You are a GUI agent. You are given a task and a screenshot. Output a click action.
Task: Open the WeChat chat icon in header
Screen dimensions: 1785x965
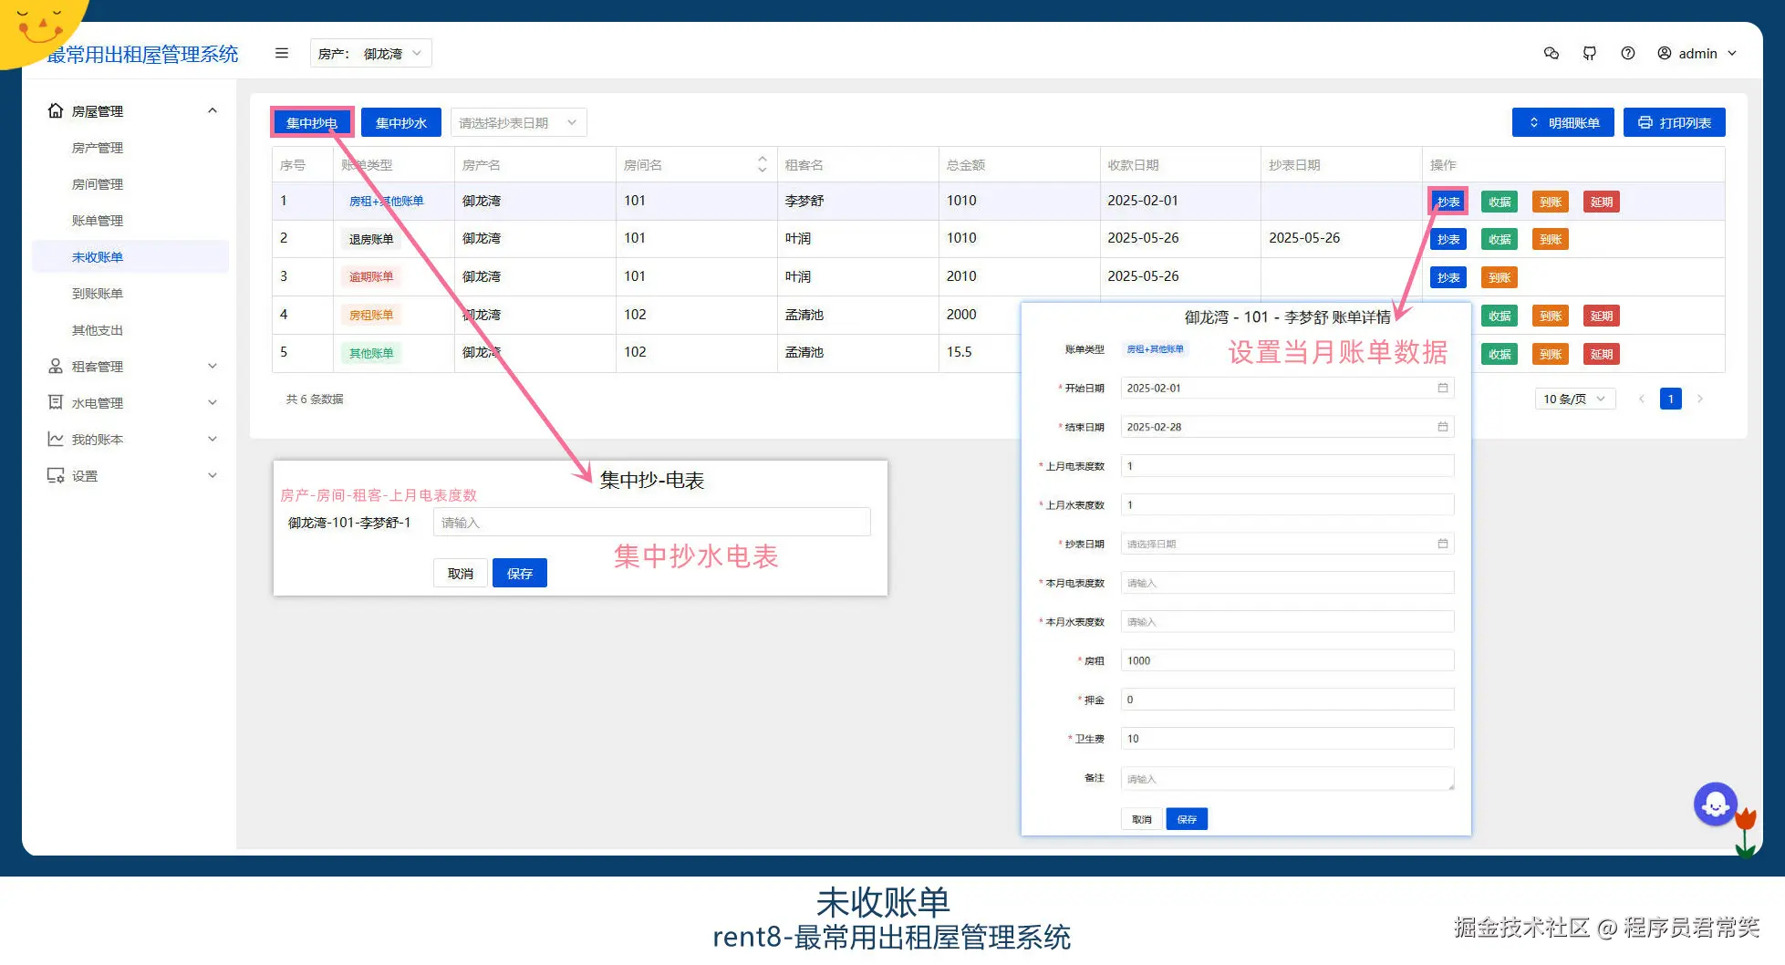coord(1551,53)
